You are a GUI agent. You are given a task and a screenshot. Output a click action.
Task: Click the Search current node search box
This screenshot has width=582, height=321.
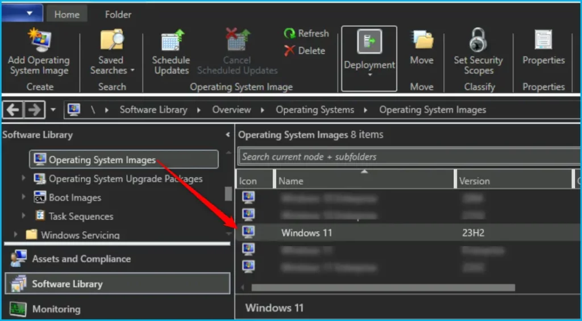(x=409, y=157)
